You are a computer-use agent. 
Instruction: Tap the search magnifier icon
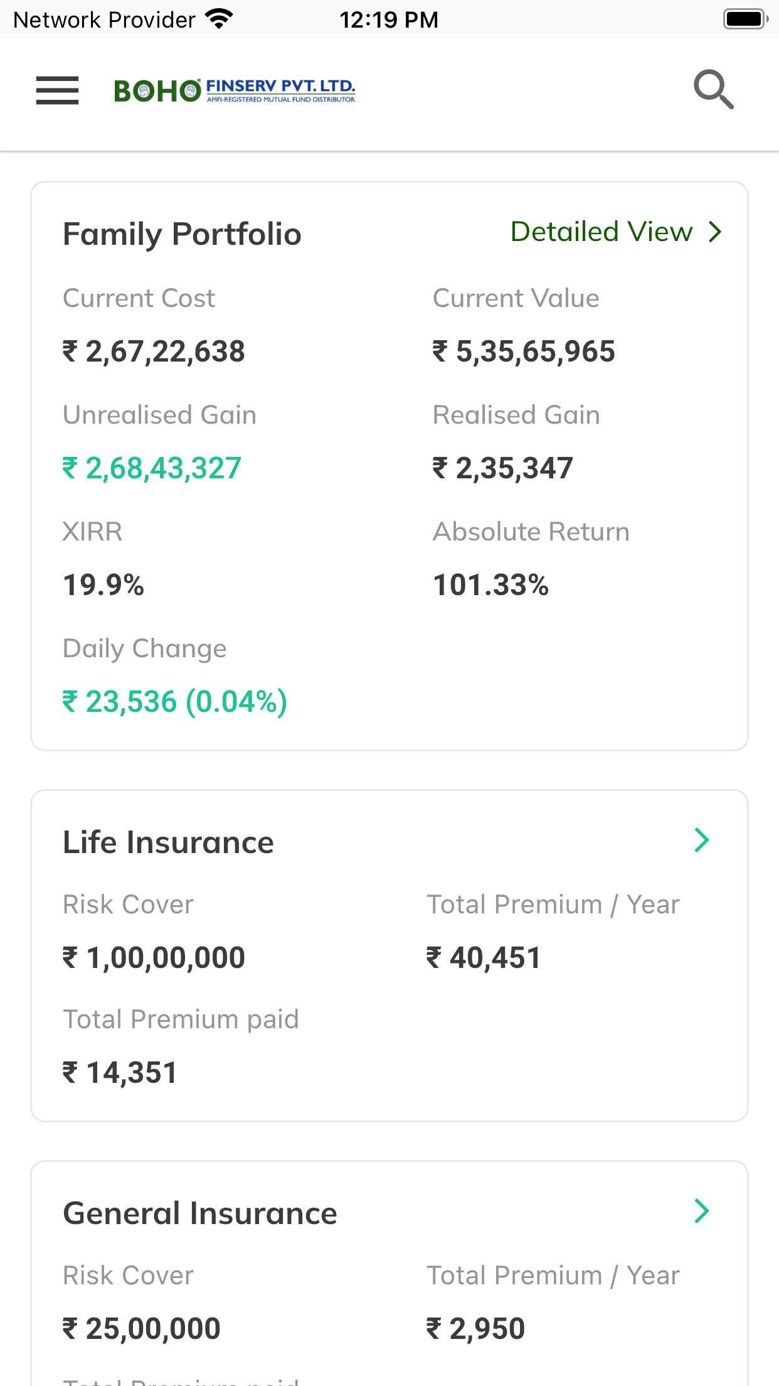pos(713,90)
